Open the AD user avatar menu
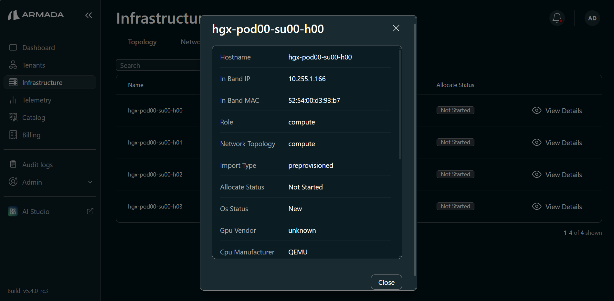This screenshot has height=301, width=614. [592, 18]
